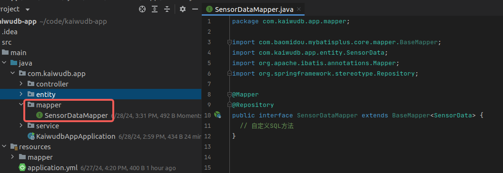Viewport: 503px width, 173px height.
Task: Collapse the mapper package under java
Action: [x=21, y=105]
